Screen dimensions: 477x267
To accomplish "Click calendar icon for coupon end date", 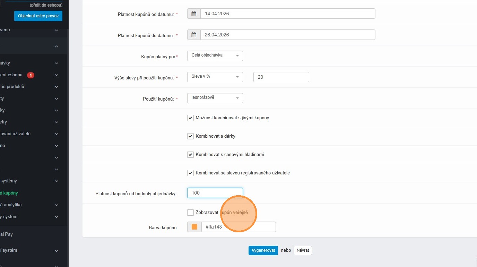I will click(x=194, y=35).
